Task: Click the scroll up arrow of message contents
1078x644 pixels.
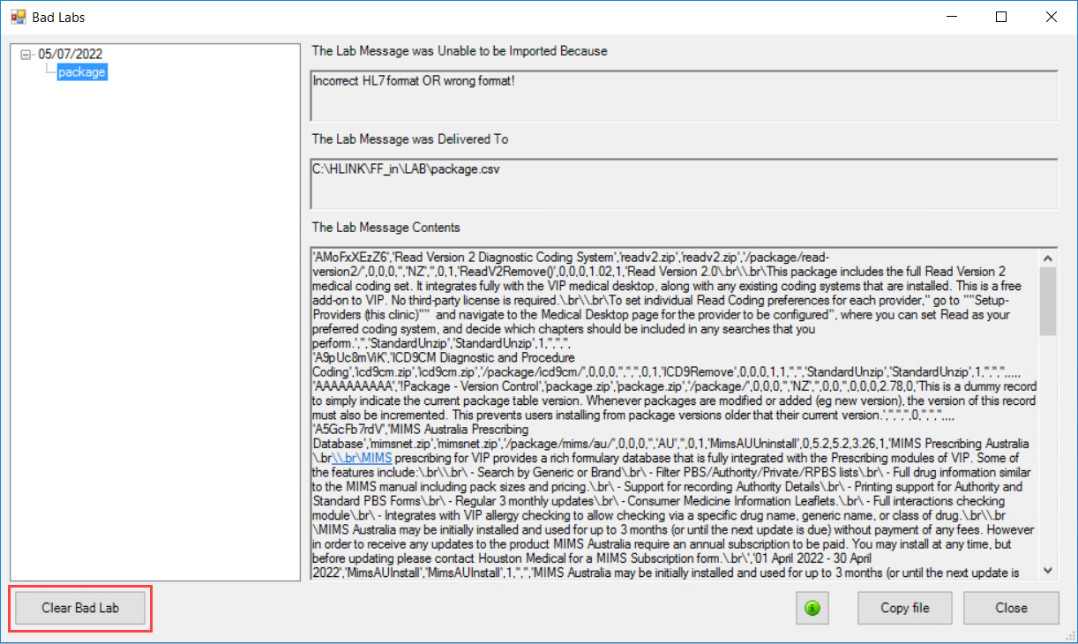Action: click(1047, 258)
